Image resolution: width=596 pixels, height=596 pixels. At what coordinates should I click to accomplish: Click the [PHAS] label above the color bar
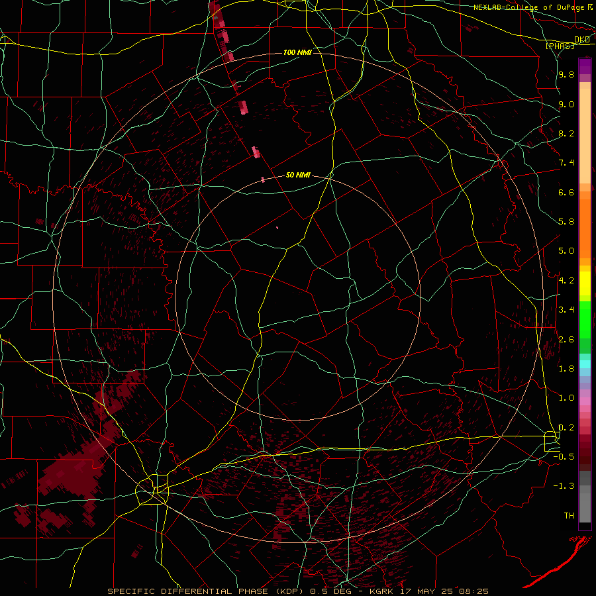pos(560,46)
